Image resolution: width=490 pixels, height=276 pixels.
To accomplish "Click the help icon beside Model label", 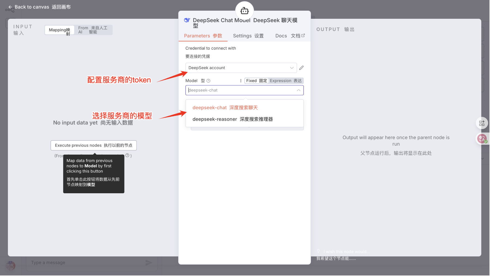I will pos(208,81).
